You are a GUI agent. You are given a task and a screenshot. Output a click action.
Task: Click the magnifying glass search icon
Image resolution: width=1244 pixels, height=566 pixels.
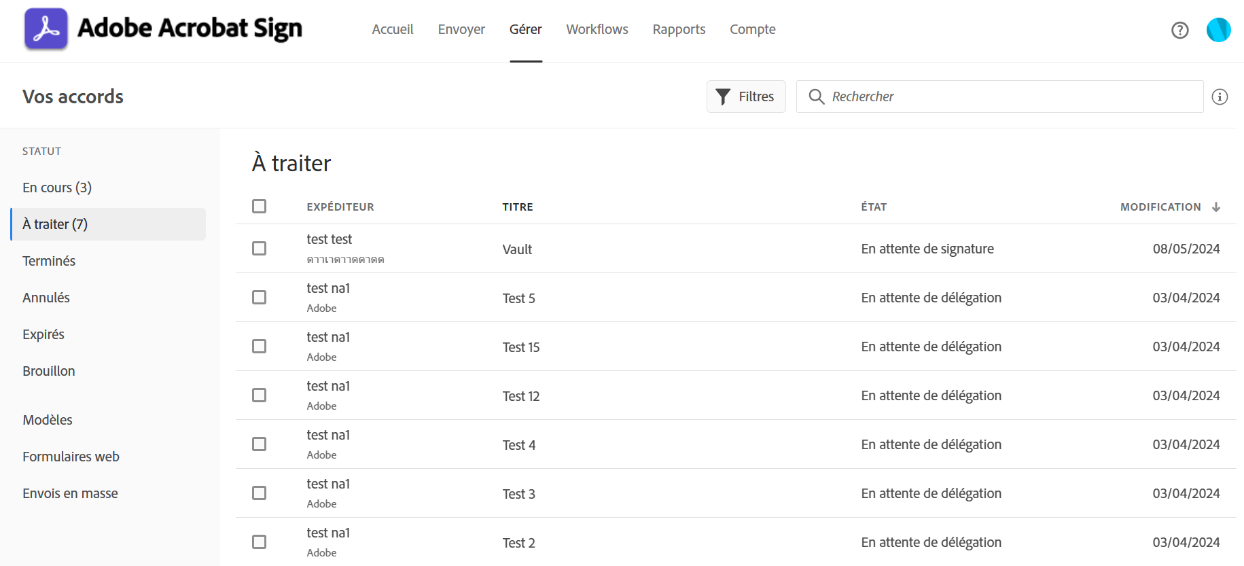point(817,96)
